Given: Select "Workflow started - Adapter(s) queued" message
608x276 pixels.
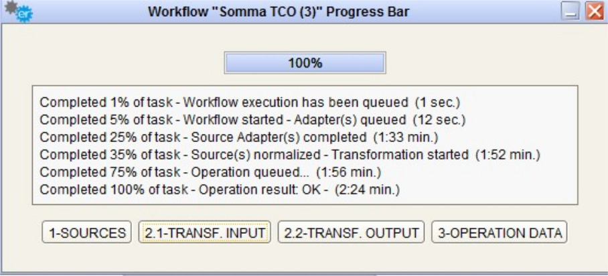Looking at the screenshot, I should (293, 120).
